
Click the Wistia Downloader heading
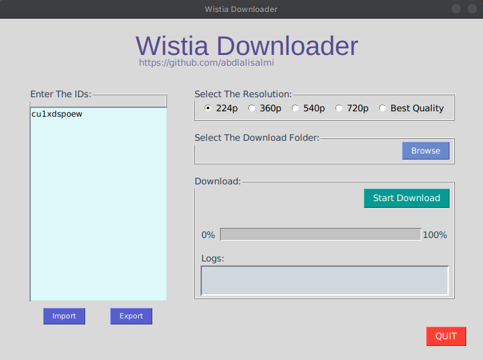pyautogui.click(x=247, y=46)
